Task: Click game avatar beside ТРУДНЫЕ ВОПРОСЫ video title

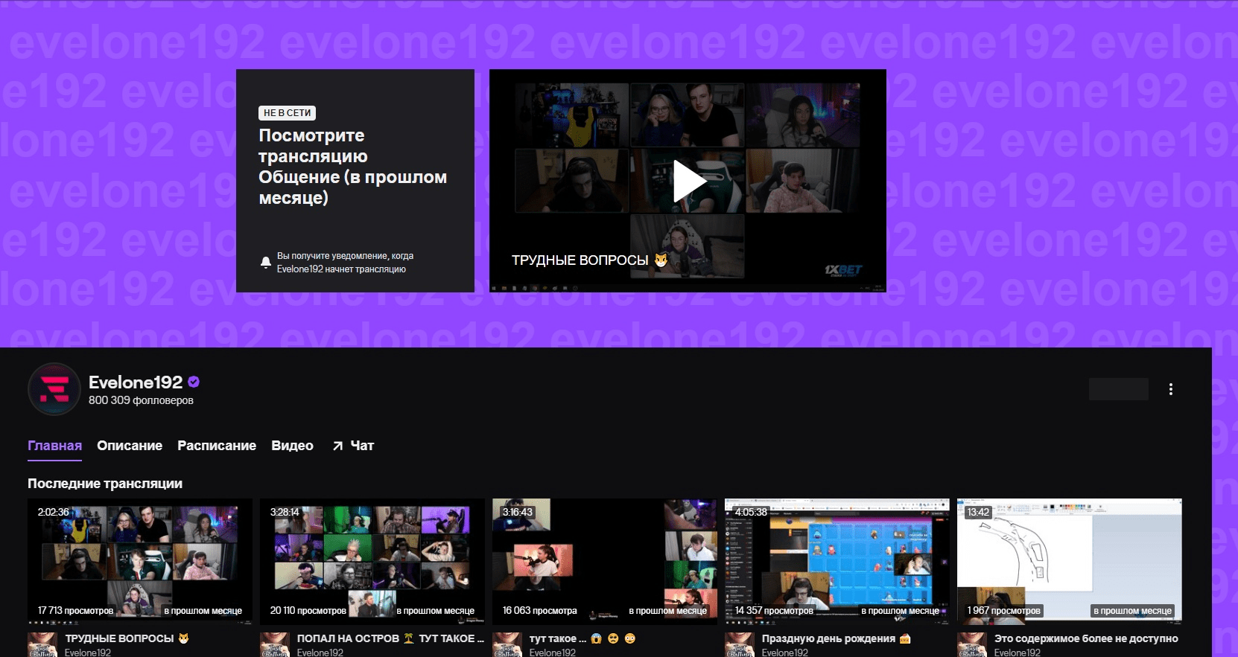Action: point(42,644)
